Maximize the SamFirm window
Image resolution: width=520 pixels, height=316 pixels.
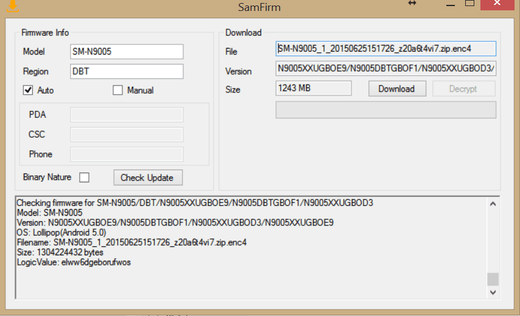pos(469,4)
